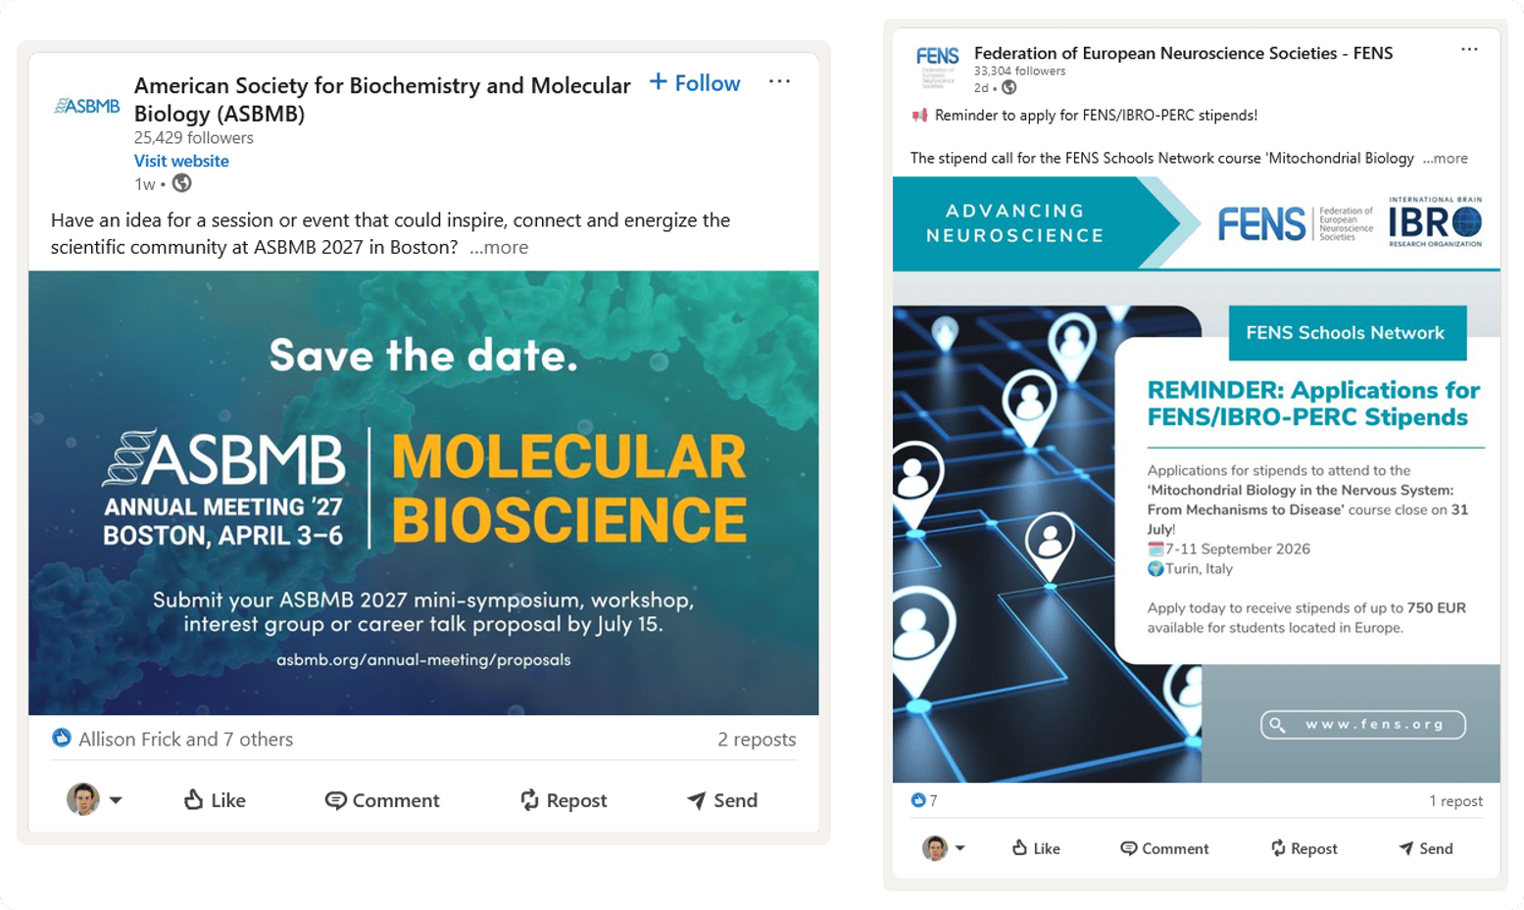Send the FENS post

(x=1426, y=848)
